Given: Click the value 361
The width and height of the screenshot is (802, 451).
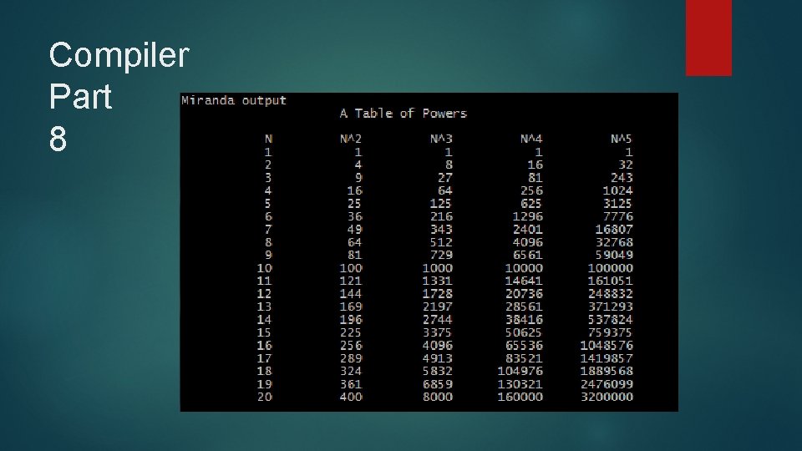Looking at the screenshot, I should click(351, 384).
